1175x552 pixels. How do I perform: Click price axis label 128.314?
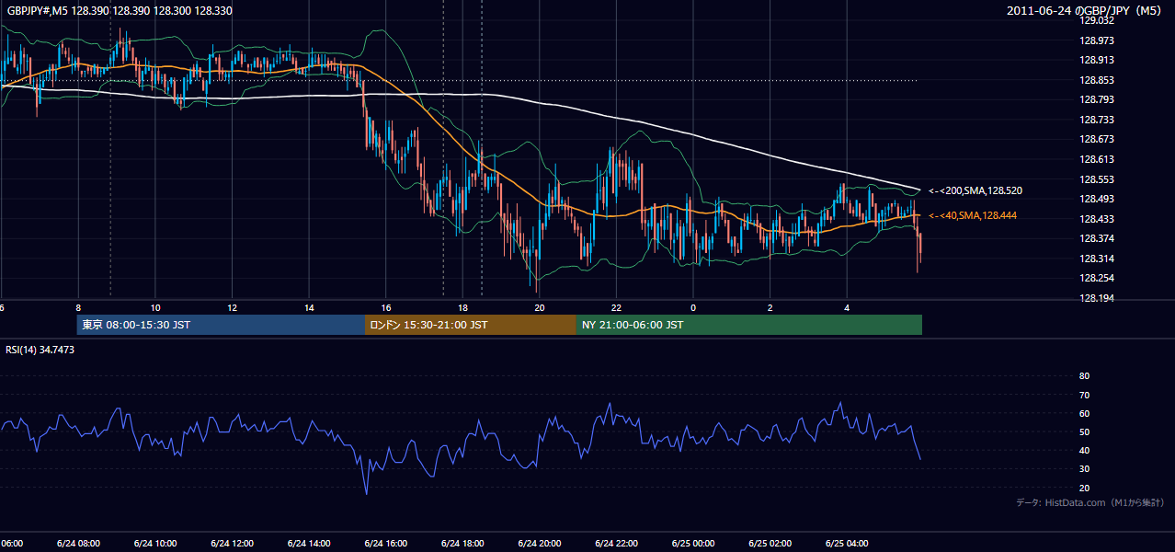click(1096, 259)
